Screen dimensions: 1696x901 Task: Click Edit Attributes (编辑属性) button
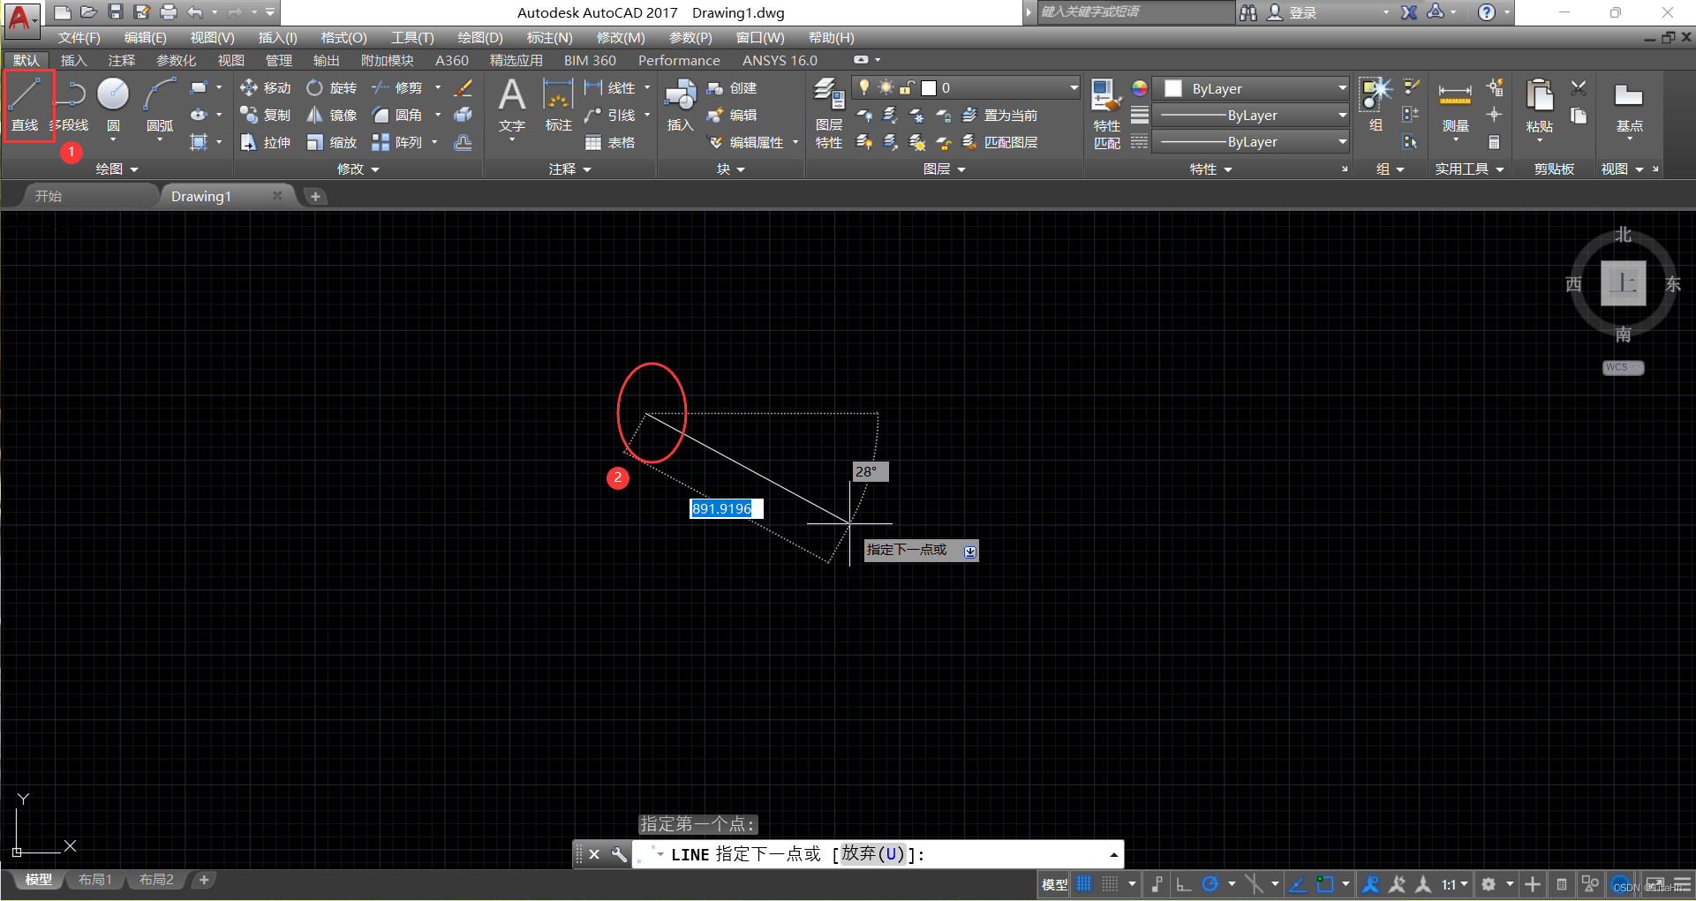pos(747,142)
